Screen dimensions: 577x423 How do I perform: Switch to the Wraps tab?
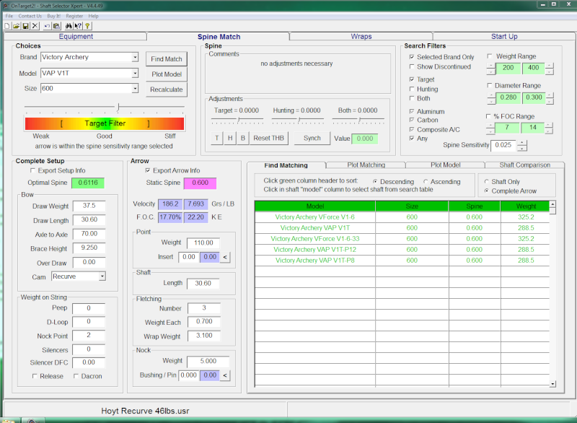pos(361,36)
